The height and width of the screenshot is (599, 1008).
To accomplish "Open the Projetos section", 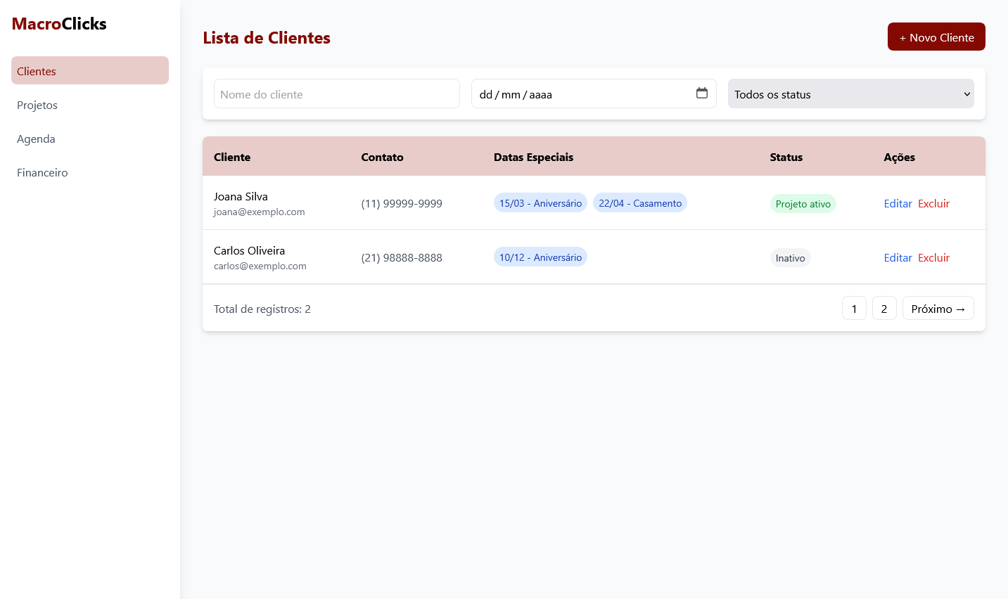I will (37, 105).
